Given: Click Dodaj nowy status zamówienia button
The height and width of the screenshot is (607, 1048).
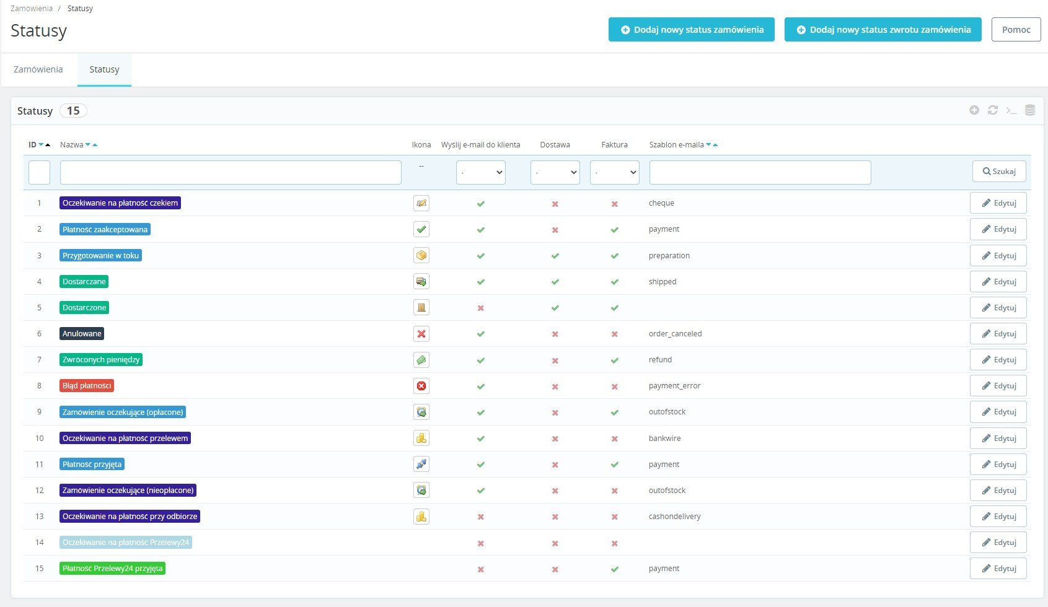Looking at the screenshot, I should click(692, 30).
